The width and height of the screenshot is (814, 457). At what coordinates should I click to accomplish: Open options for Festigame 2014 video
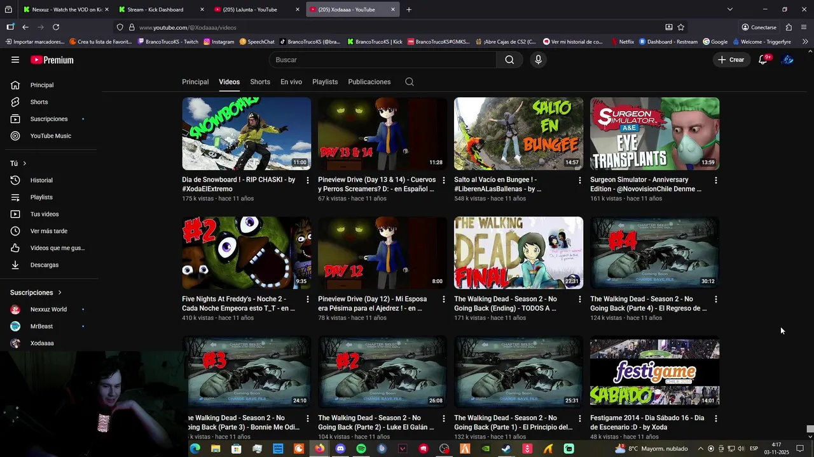[x=716, y=418]
